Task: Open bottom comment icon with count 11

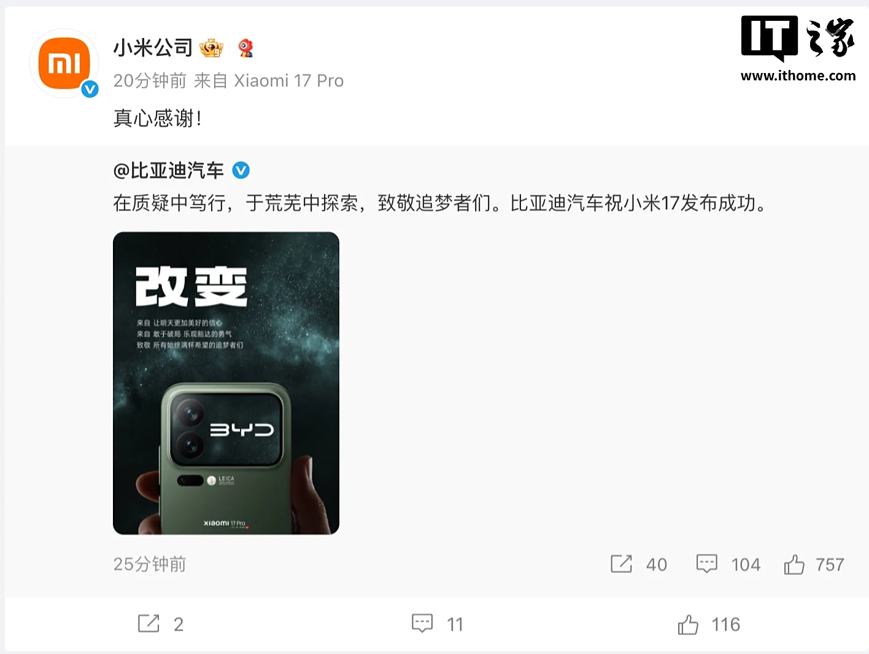Action: coord(422,624)
